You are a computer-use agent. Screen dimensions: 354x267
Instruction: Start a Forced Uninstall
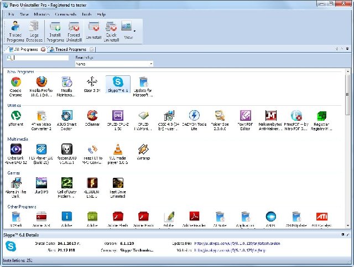(x=74, y=31)
